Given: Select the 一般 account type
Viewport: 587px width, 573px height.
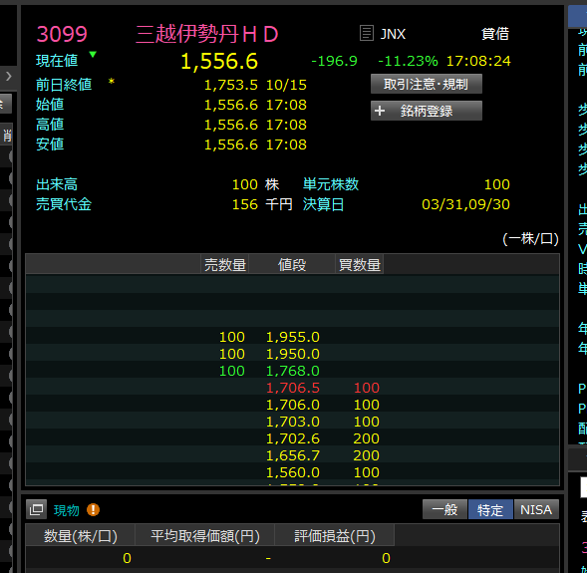Looking at the screenshot, I should pyautogui.click(x=444, y=509).
